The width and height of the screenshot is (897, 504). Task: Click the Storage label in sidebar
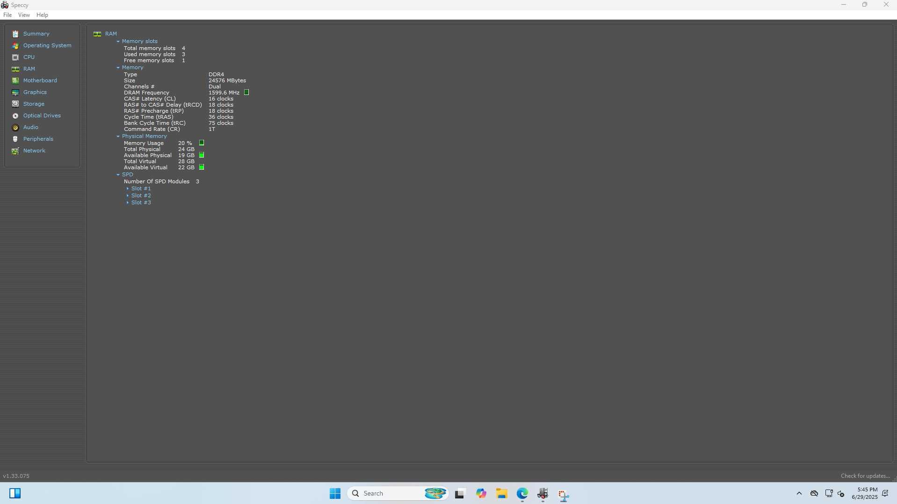click(34, 104)
